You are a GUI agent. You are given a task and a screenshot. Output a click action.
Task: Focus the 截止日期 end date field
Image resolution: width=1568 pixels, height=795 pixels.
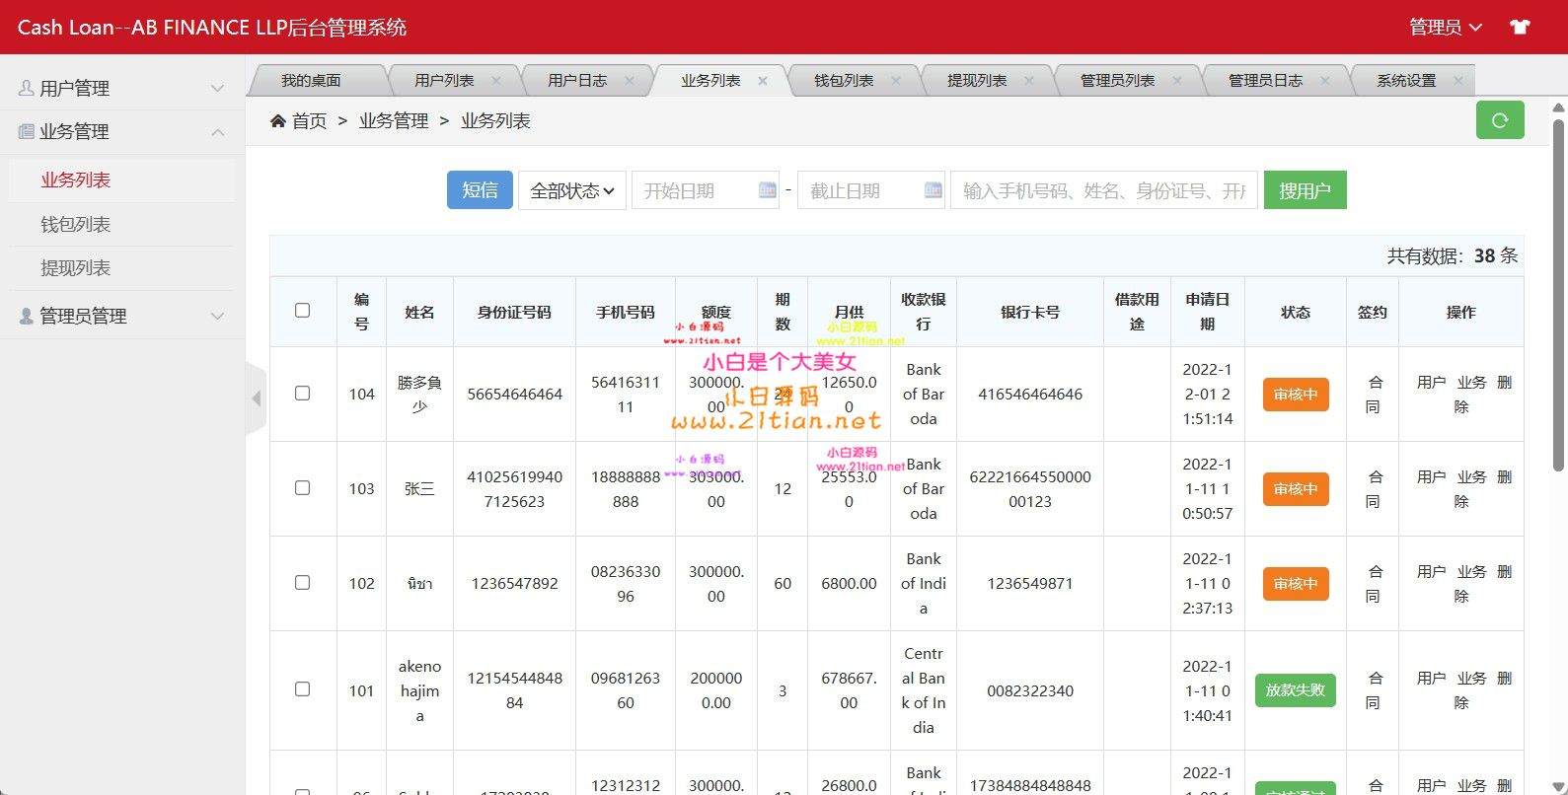coord(871,190)
